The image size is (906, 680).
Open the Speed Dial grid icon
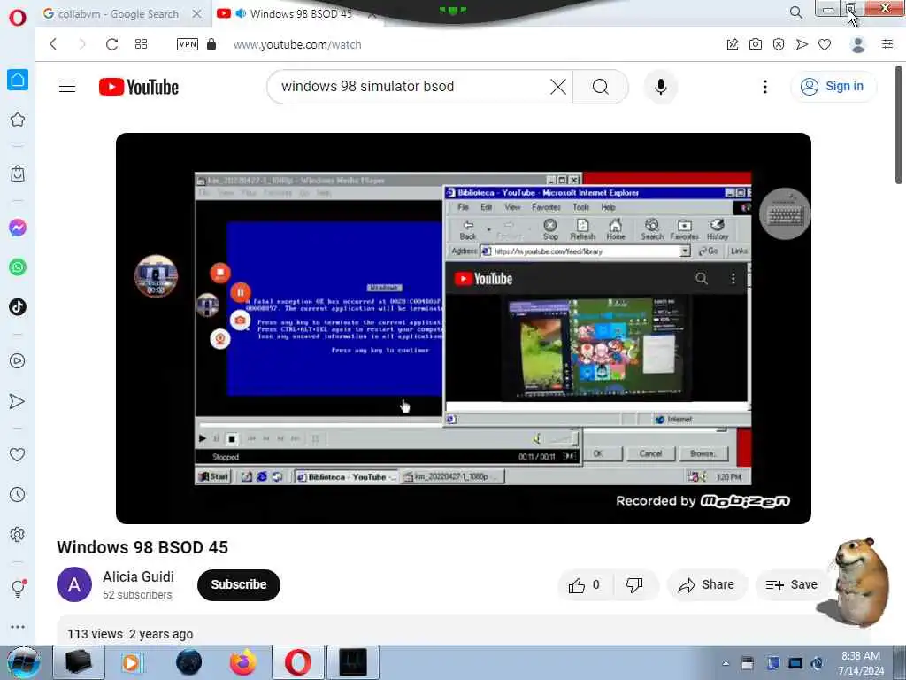click(141, 44)
